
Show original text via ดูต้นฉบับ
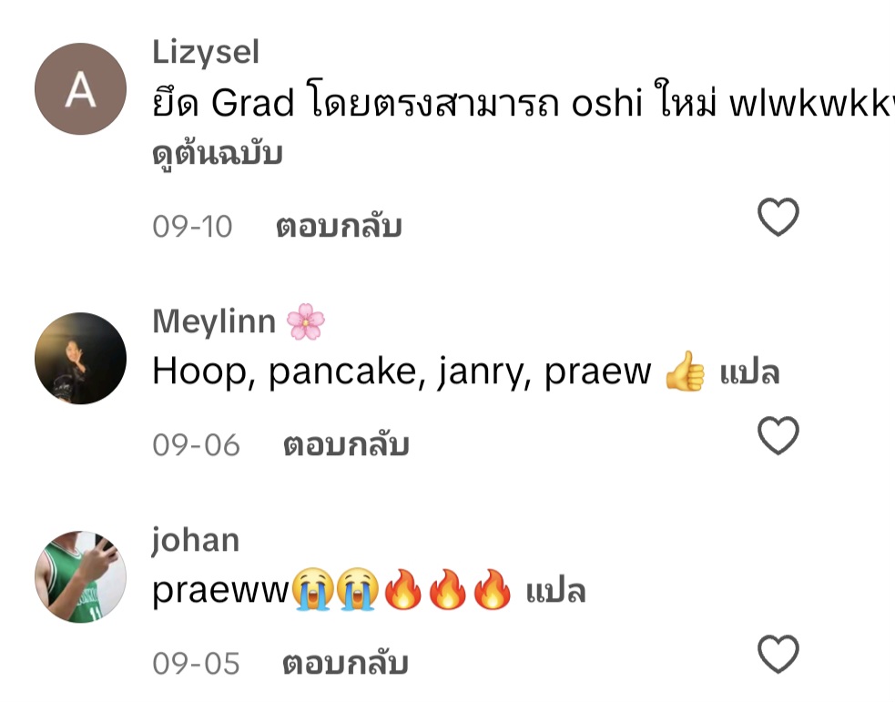218,154
